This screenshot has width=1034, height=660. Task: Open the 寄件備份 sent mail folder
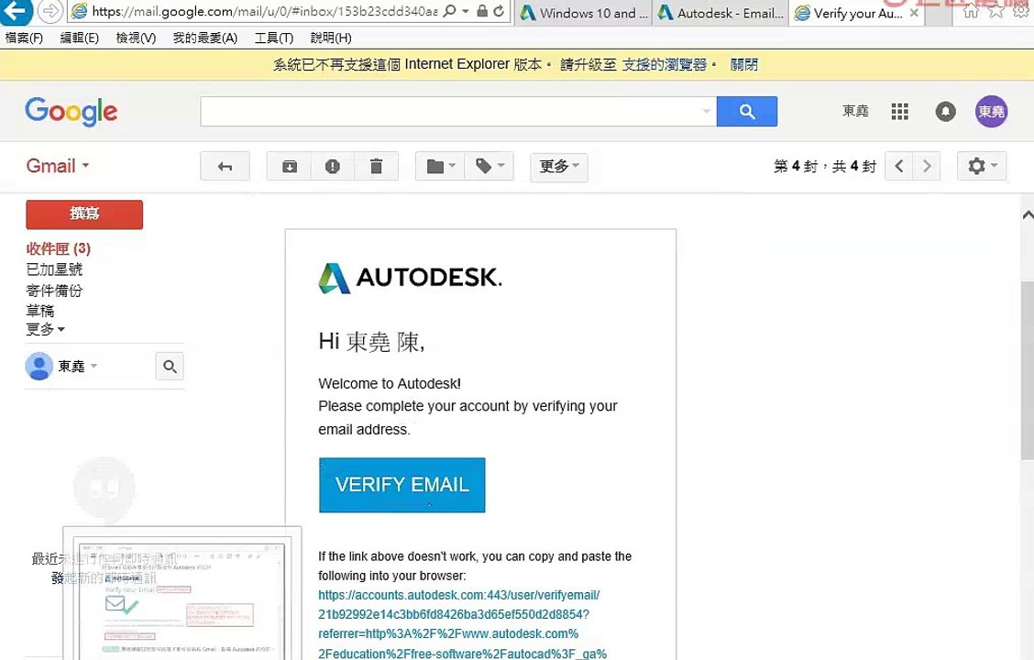point(54,290)
